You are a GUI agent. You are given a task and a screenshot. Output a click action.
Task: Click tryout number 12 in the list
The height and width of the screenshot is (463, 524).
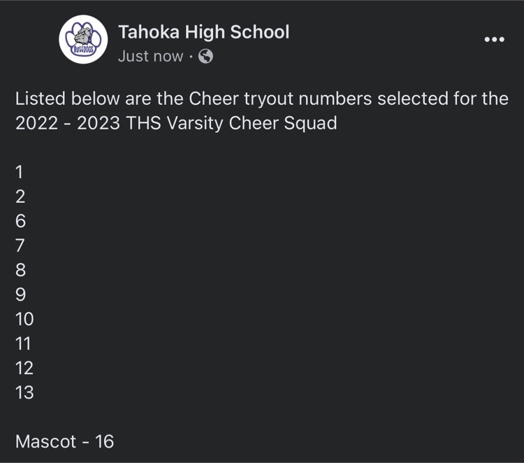click(24, 369)
